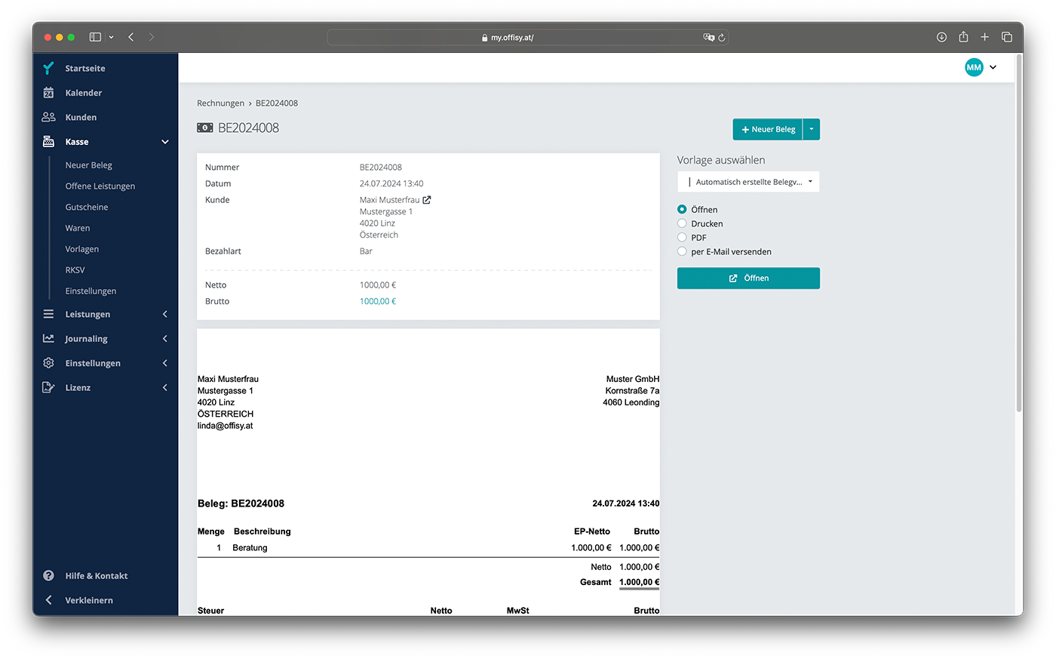Image resolution: width=1056 pixels, height=659 pixels.
Task: Click the wide teal Öffnen button
Action: click(x=748, y=279)
